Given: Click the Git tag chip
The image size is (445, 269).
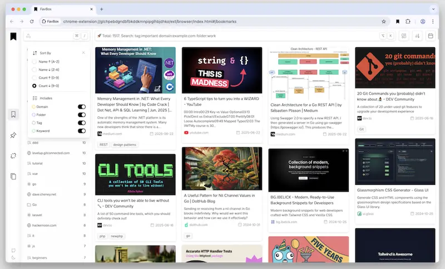Looking at the screenshot, I should pyautogui.click(x=361, y=129).
